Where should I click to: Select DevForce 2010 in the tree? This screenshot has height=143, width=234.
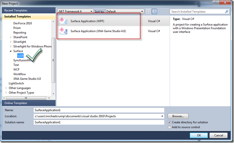pos(22,23)
